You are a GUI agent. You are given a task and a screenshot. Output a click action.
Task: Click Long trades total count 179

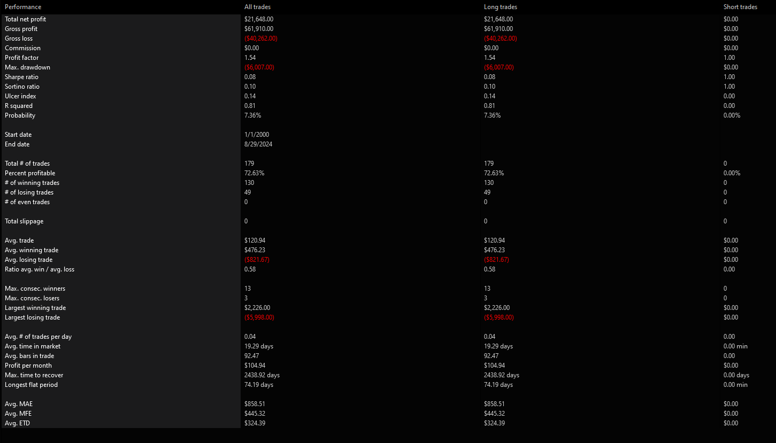(489, 164)
